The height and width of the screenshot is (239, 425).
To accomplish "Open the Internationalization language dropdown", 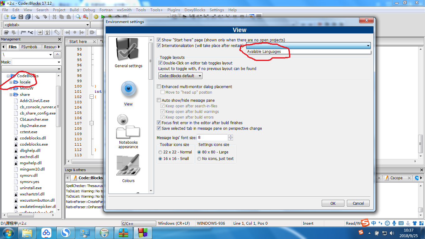I will pos(308,46).
